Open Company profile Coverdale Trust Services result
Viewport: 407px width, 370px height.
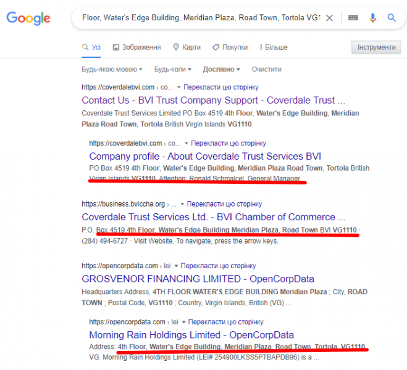pos(205,156)
